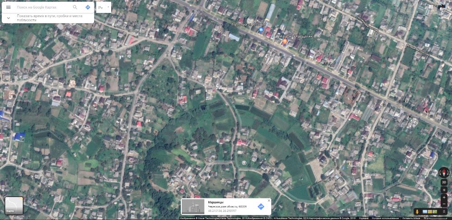Image resolution: width=452 pixels, height=220 pixels.
Task: Focus the Google Maps search field
Action: point(43,7)
